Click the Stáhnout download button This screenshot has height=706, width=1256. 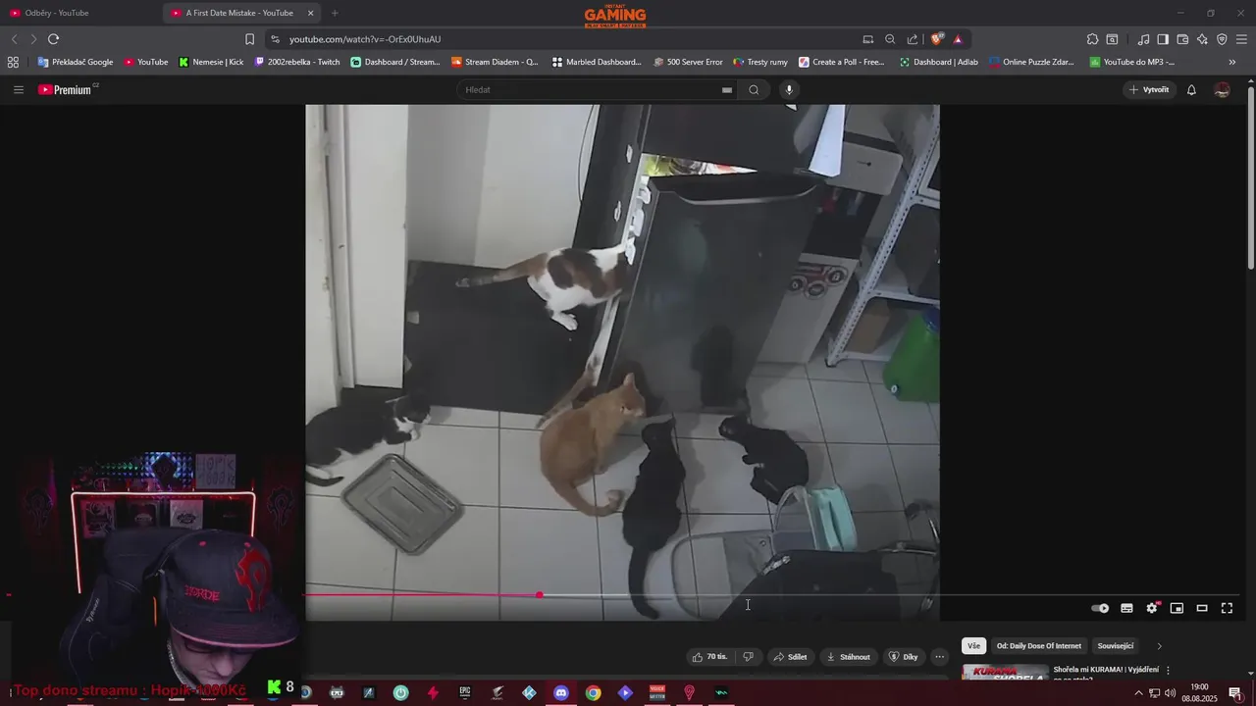[849, 657]
